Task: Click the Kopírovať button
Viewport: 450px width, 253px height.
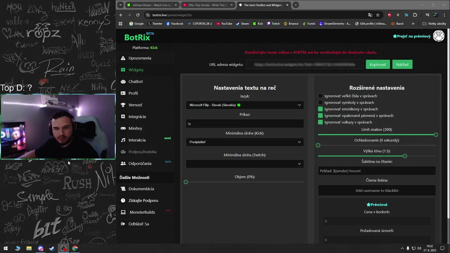Action: click(x=378, y=64)
